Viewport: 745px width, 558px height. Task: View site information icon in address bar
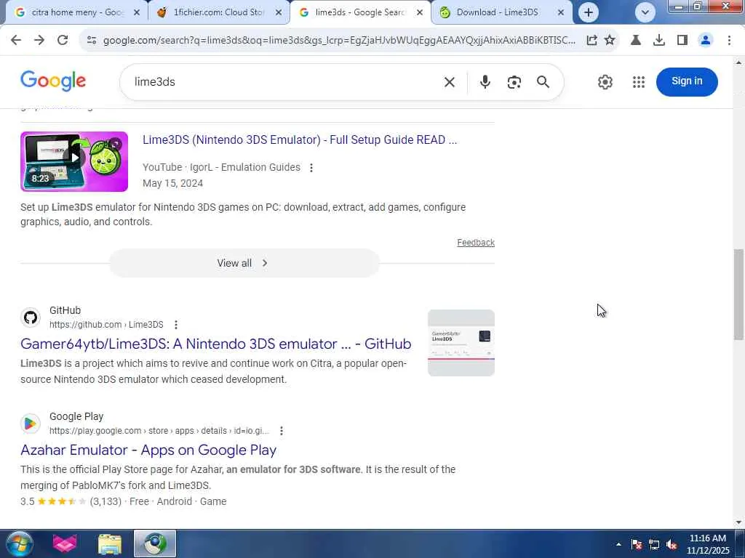click(x=92, y=41)
